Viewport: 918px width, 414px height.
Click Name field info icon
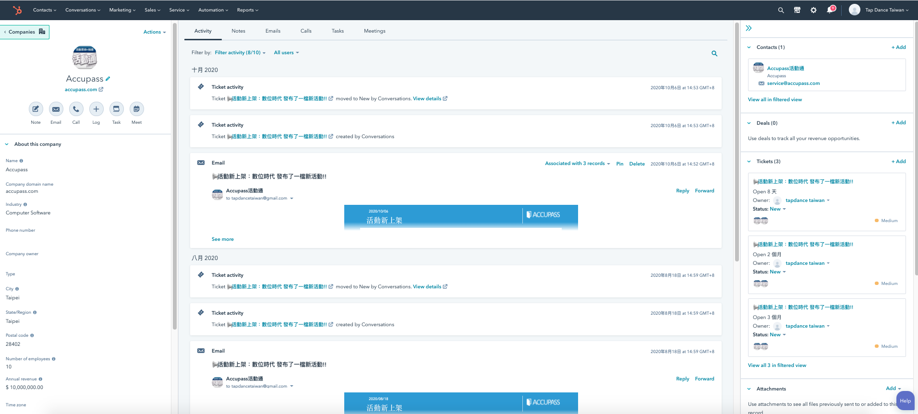pos(21,161)
